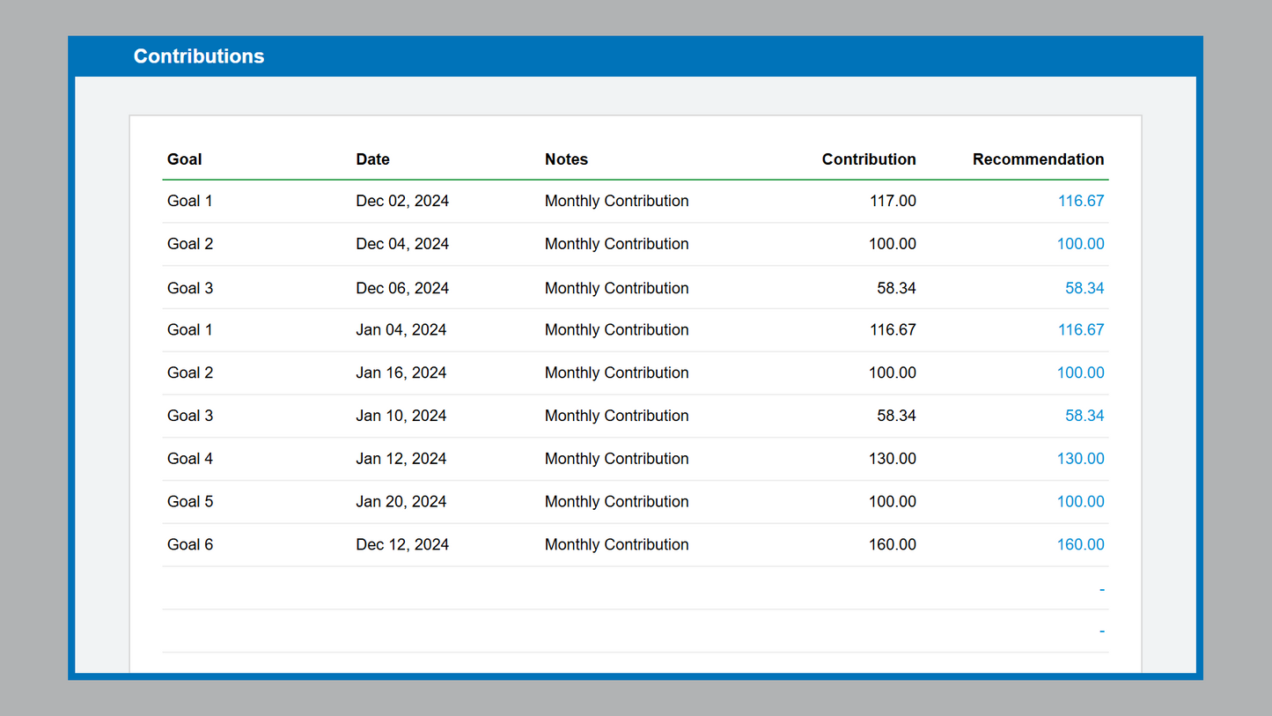Image resolution: width=1272 pixels, height=716 pixels.
Task: Click the date Jan 20, 2024
Action: [x=401, y=502]
